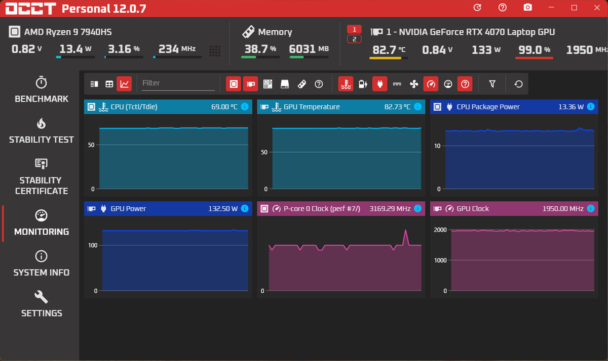Open info for GPU Clock graph
608x361 pixels.
(x=591, y=208)
